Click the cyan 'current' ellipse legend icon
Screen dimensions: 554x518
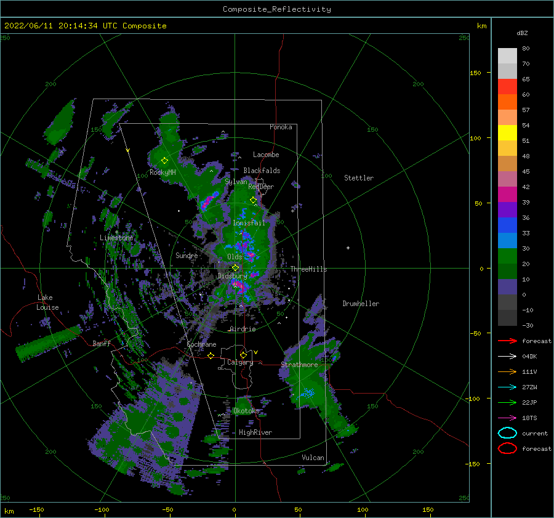coord(507,433)
